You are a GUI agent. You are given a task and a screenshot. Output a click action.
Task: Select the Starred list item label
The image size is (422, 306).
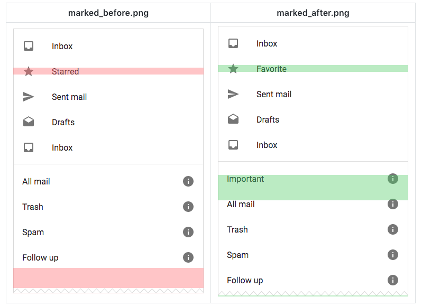[x=66, y=71]
